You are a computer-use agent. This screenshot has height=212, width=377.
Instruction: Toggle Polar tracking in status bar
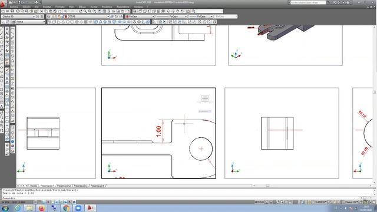click(x=48, y=202)
